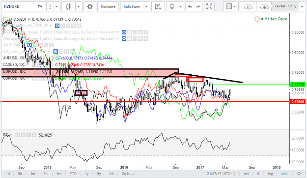Remove Ultimate_MA_MTF_V2 indicator with X

click(79, 26)
